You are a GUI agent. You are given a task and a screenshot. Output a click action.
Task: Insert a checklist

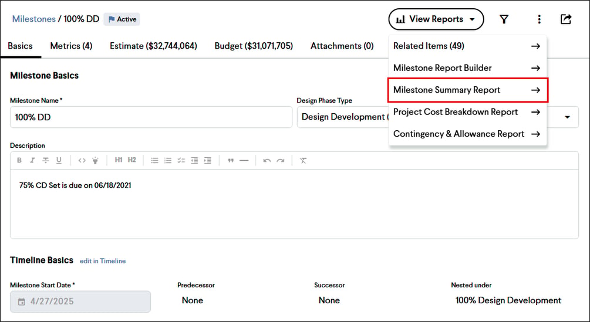(x=181, y=161)
